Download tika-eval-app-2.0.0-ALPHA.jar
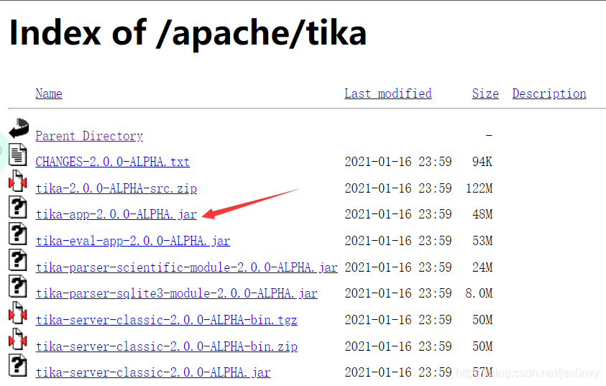606x386 pixels. click(x=133, y=241)
